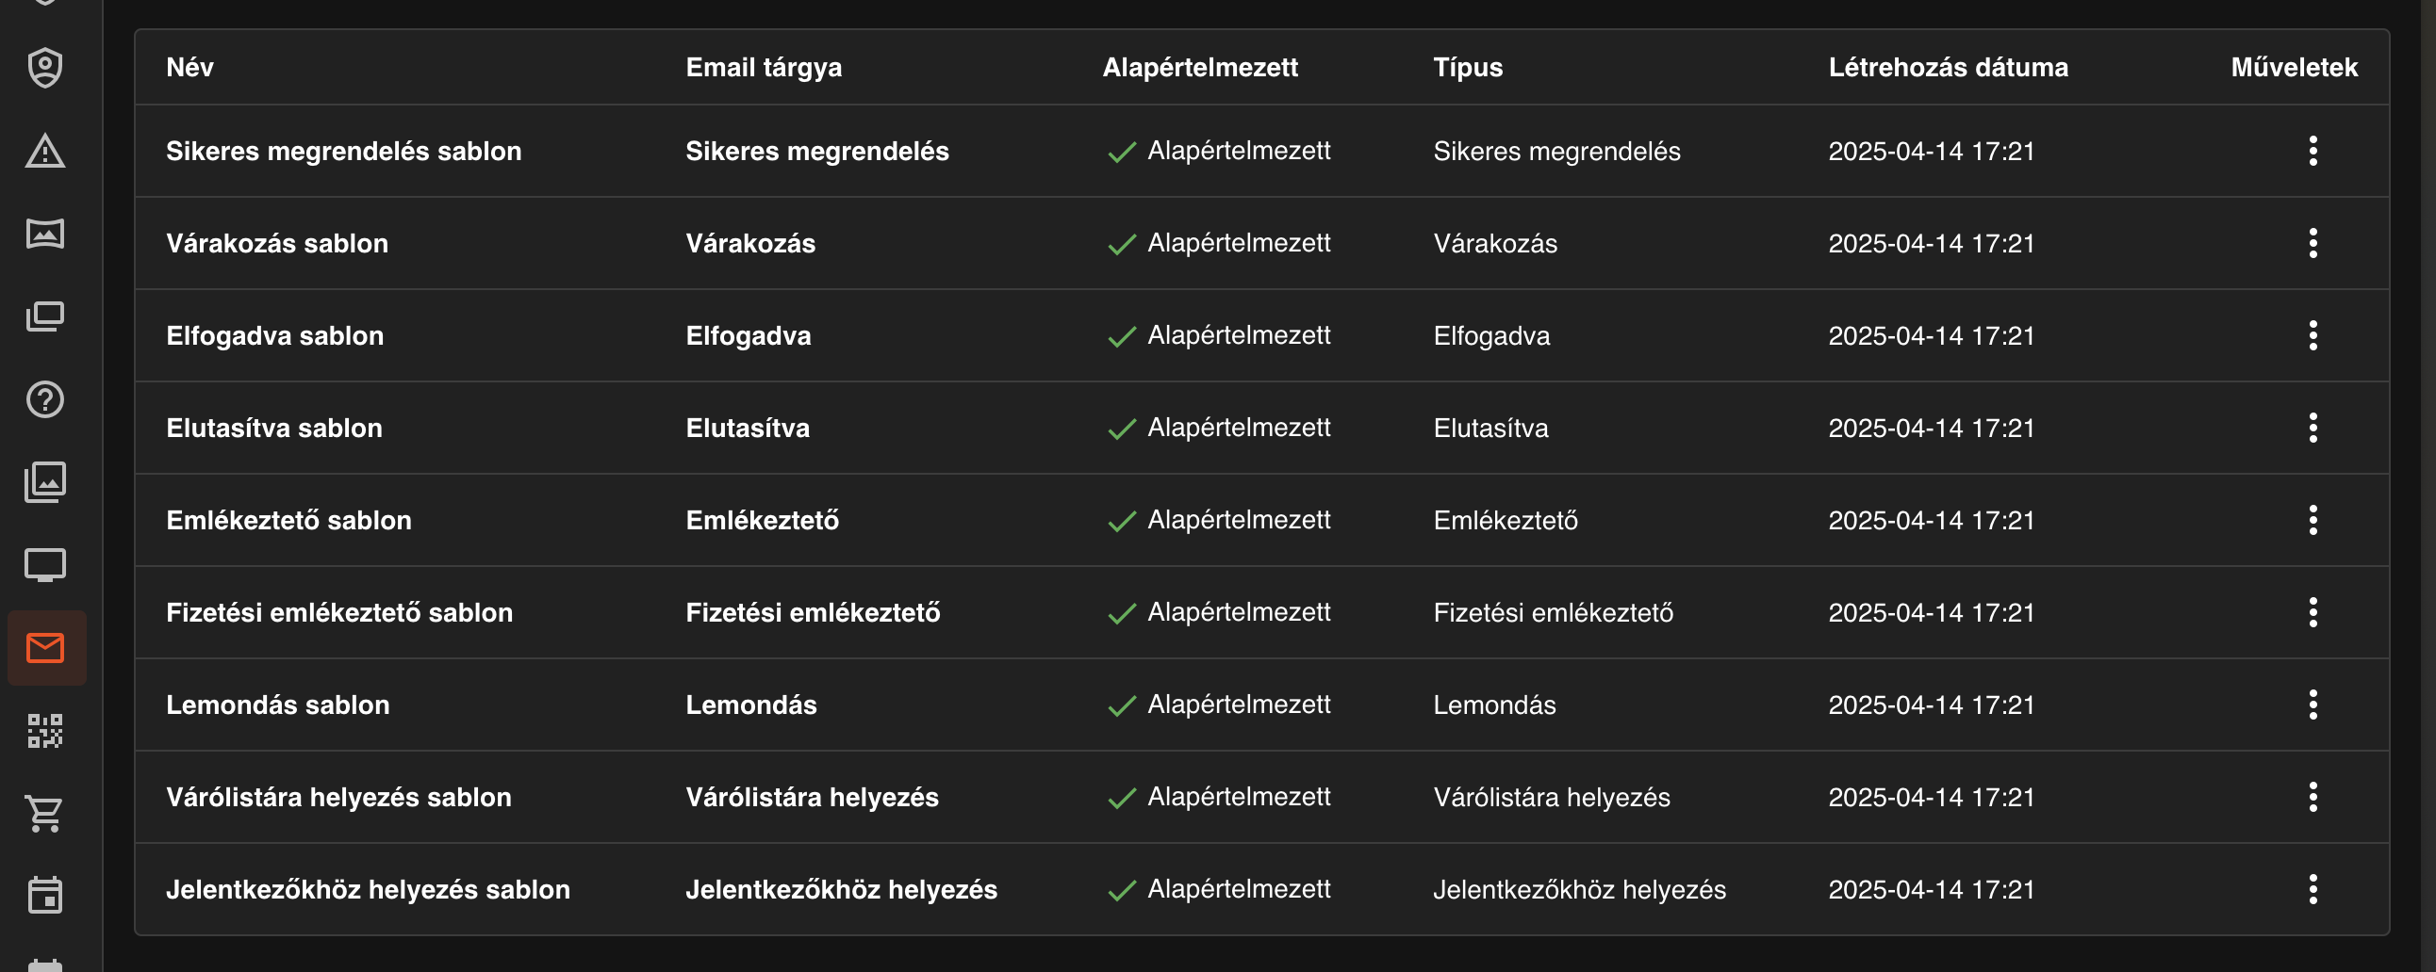Select the Várakozás sablon row name
2436x972 pixels.
click(x=277, y=244)
